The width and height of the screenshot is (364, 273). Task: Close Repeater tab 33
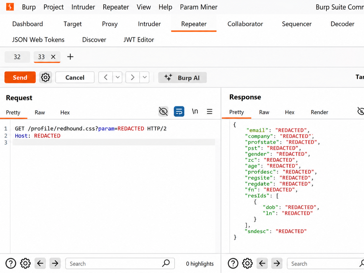pos(53,57)
